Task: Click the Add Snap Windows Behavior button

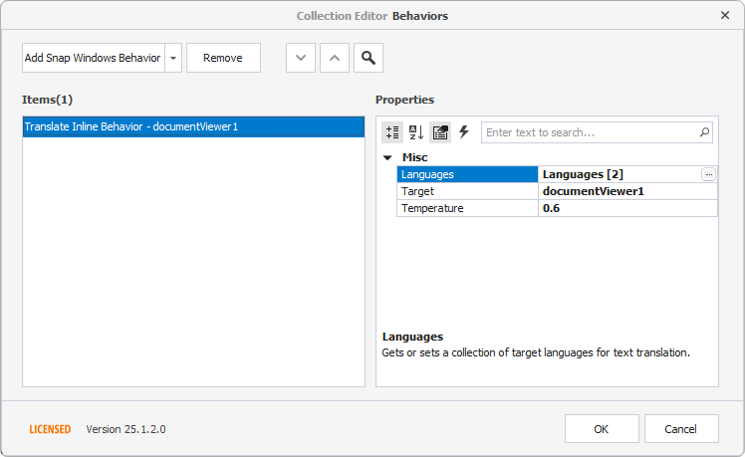Action: (x=93, y=58)
